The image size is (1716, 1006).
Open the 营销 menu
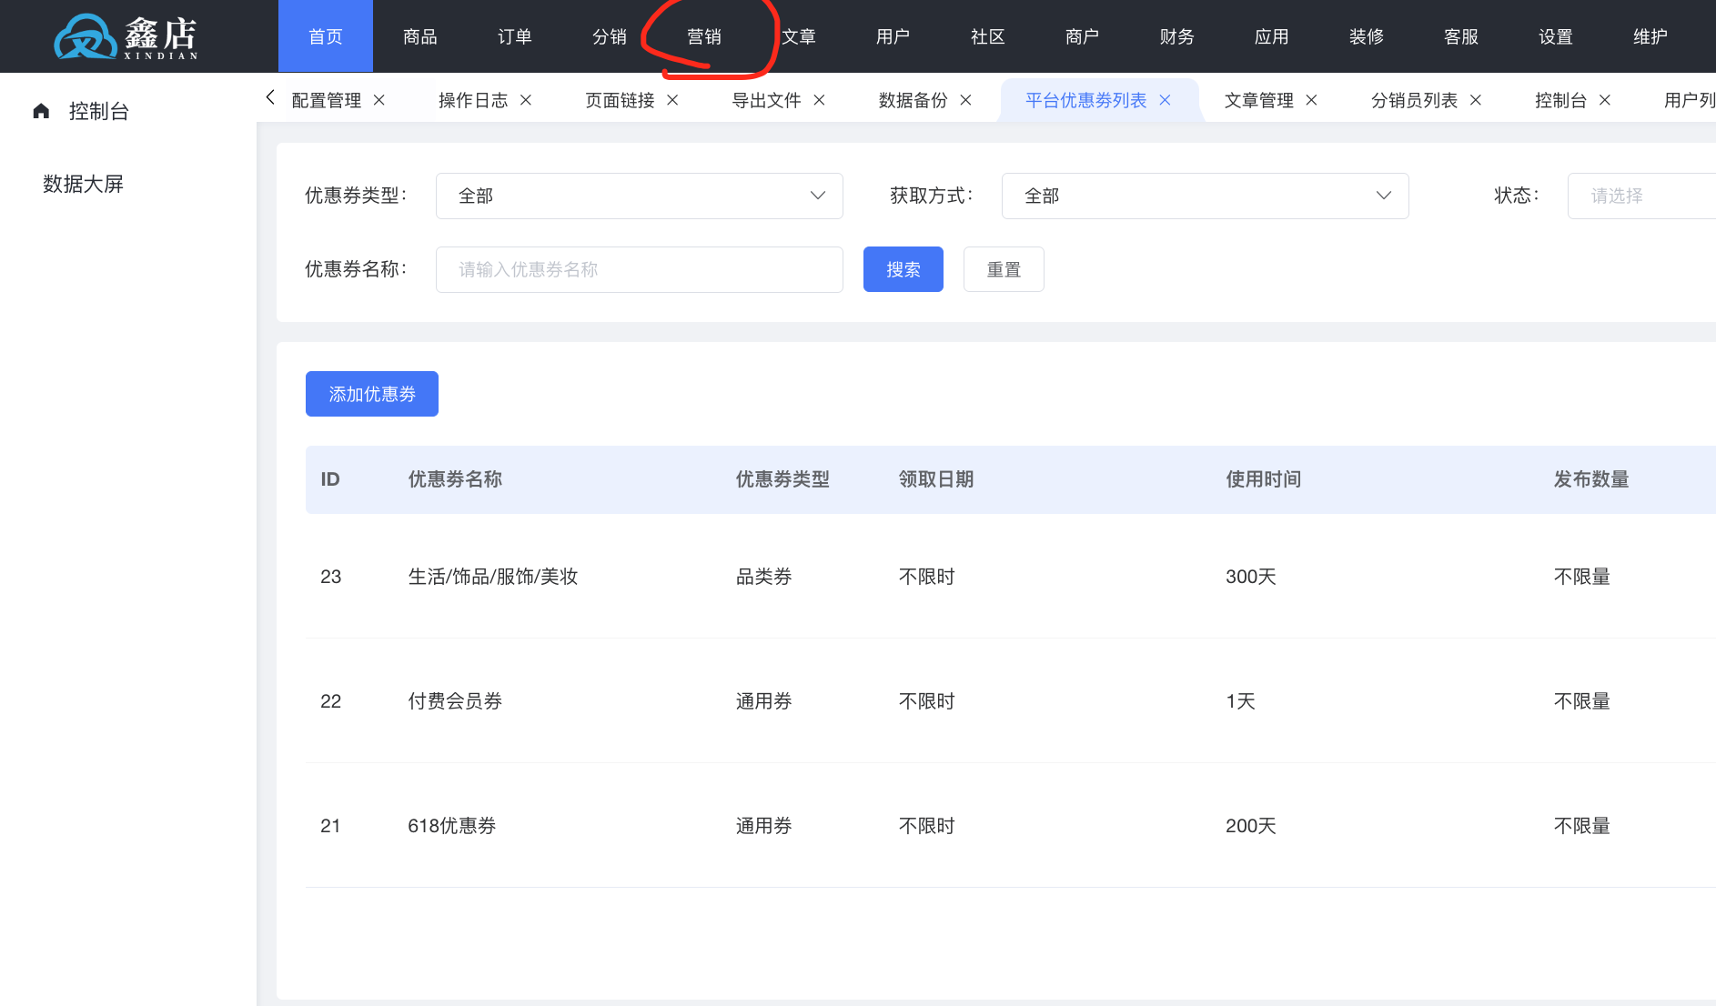(704, 36)
